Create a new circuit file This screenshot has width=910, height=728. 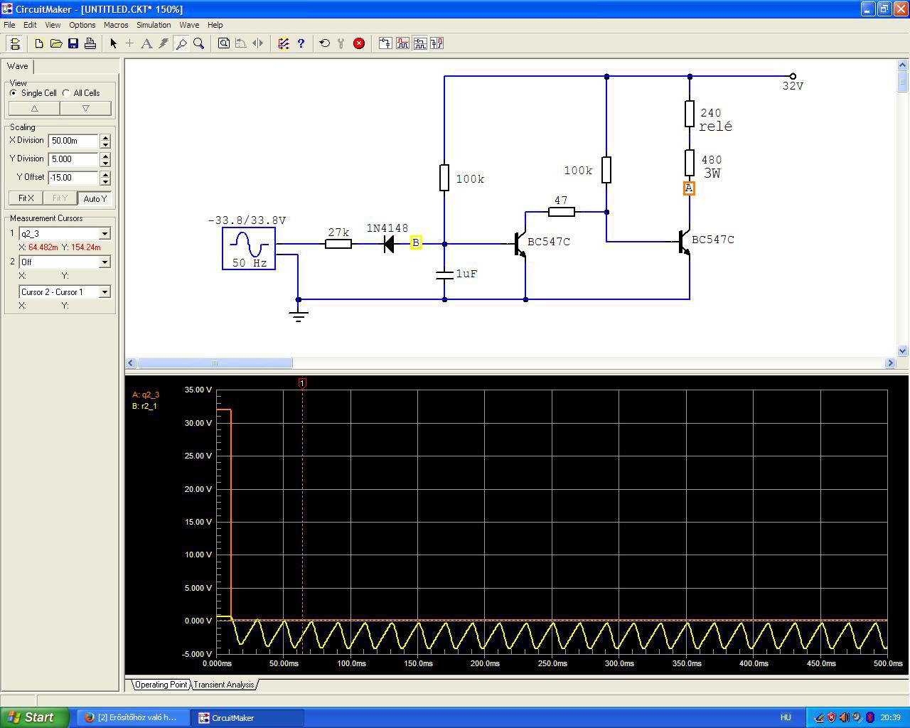(x=39, y=43)
